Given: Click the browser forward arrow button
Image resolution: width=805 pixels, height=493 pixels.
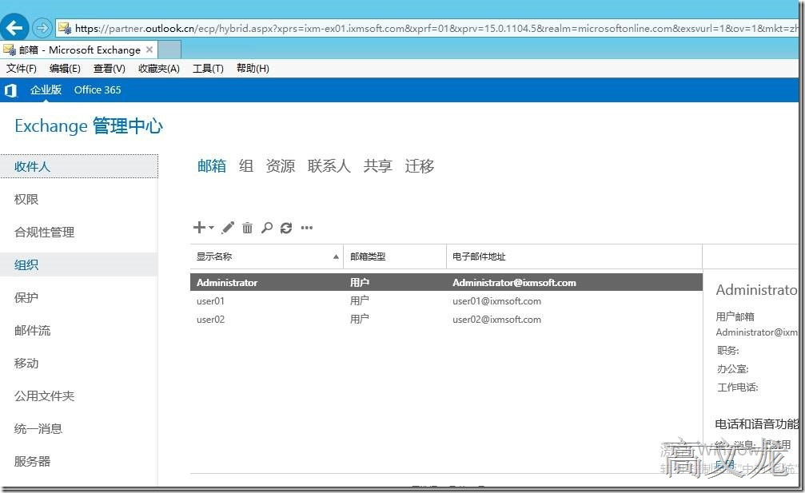Looking at the screenshot, I should coord(42,28).
